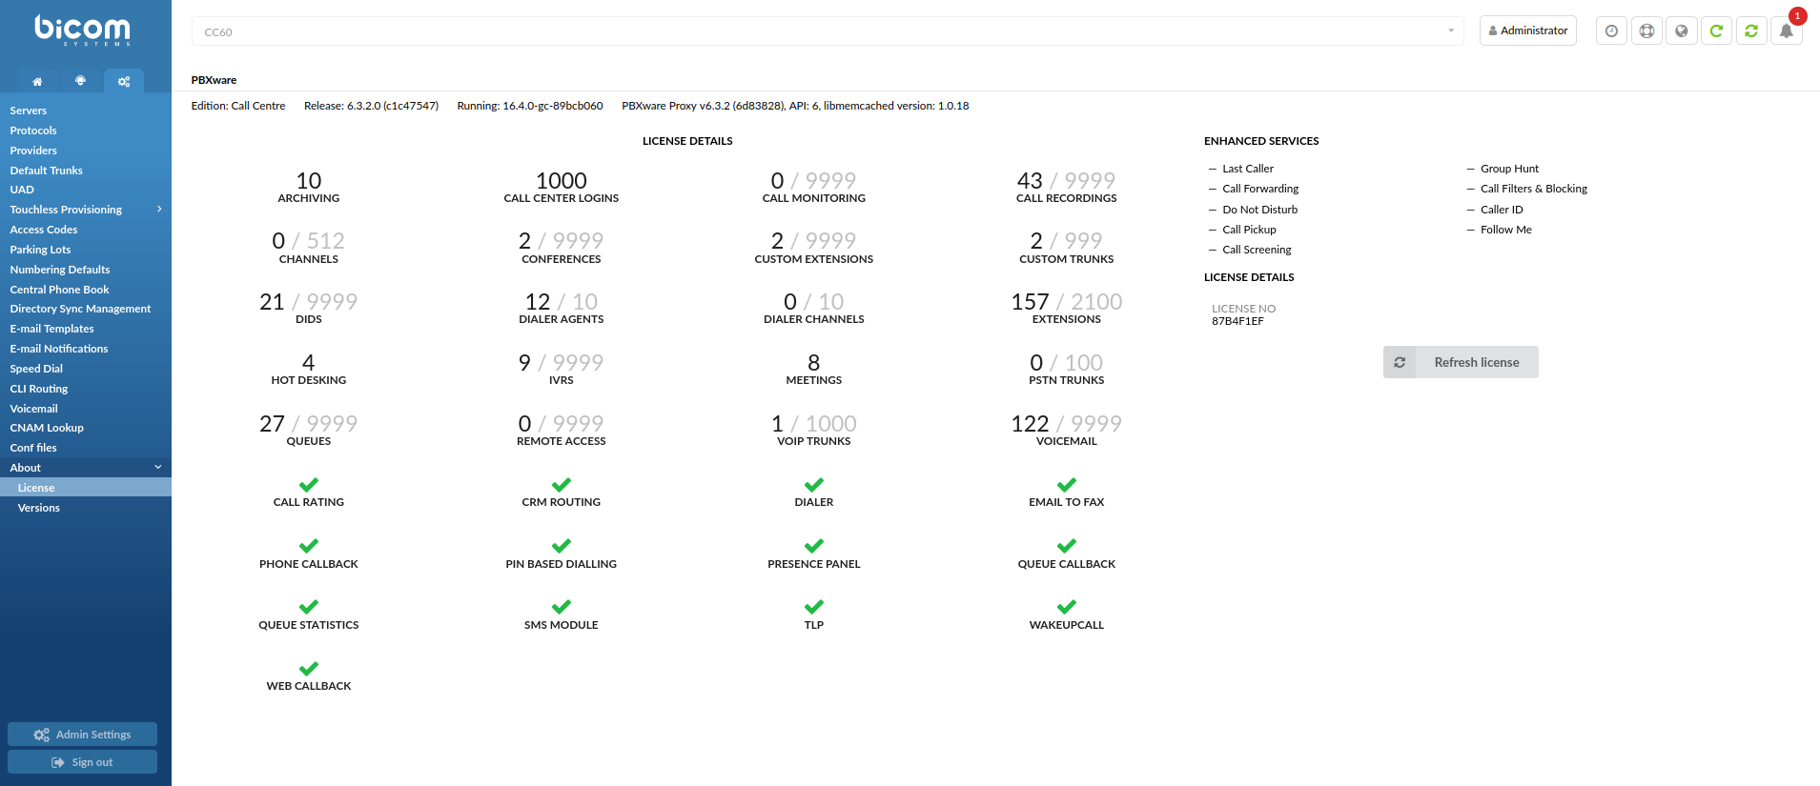Click the Email To Fax green checkmark
Viewport: 1820px width, 786px height.
[1067, 485]
